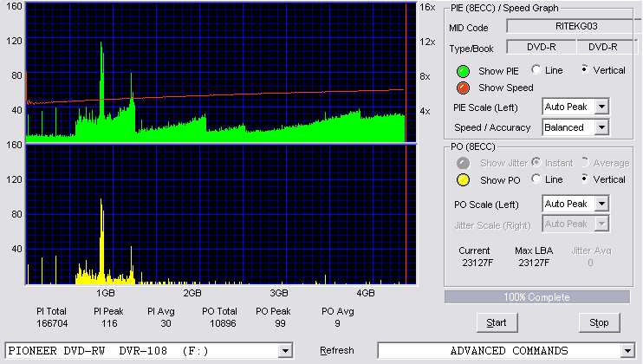643x364 pixels.
Task: Open PIE Scale (Left) dropdown arrow
Action: pyautogui.click(x=601, y=107)
